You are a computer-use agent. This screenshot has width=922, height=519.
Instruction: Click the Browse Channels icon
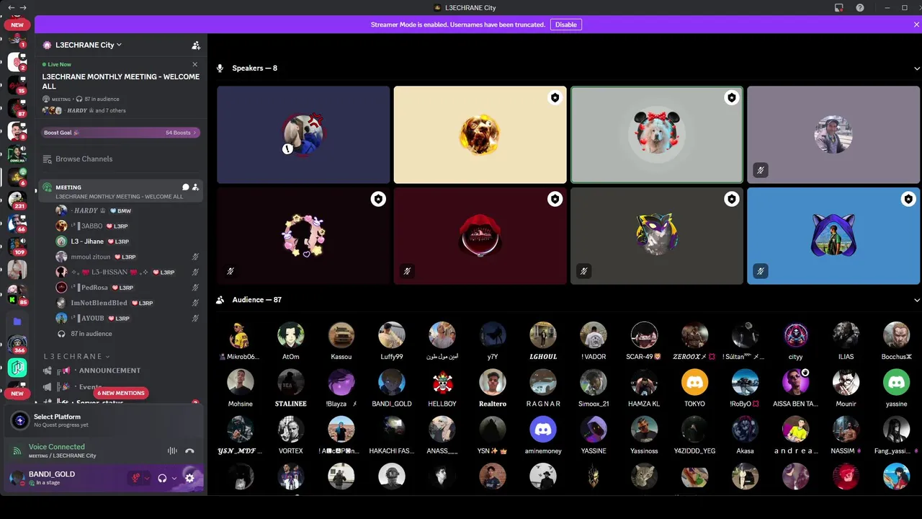click(x=48, y=159)
